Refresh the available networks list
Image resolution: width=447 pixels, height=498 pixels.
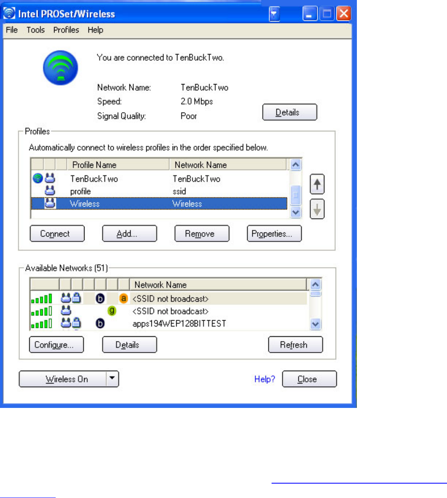pos(295,345)
